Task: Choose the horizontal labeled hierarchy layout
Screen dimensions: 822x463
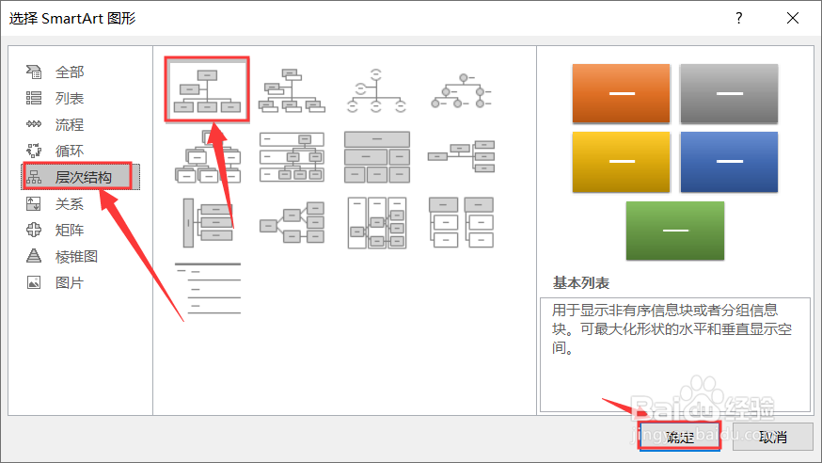Action: tap(377, 223)
